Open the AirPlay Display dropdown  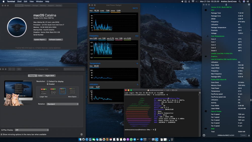point(32,130)
